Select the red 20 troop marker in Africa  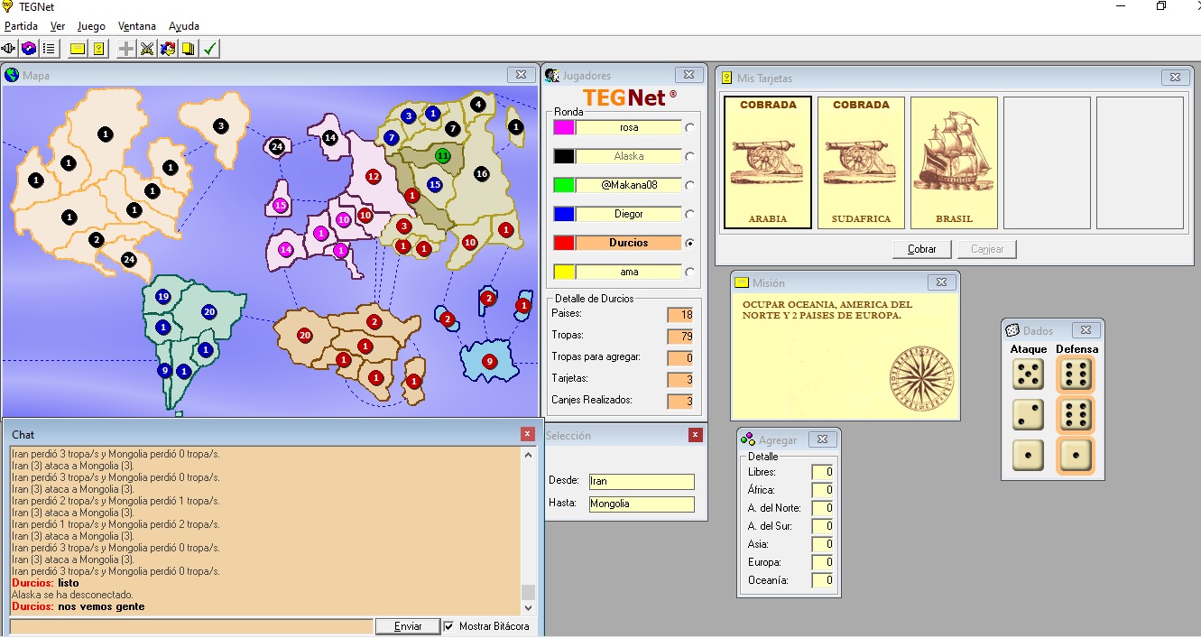pyautogui.click(x=305, y=335)
